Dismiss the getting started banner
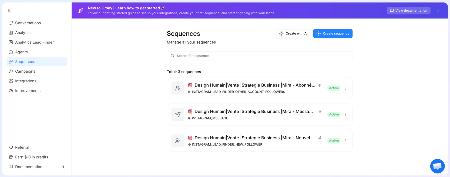The width and height of the screenshot is (450, 177). coord(438,10)
